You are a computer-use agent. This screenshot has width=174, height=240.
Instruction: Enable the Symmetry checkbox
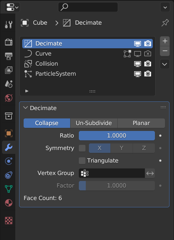[x=82, y=148]
